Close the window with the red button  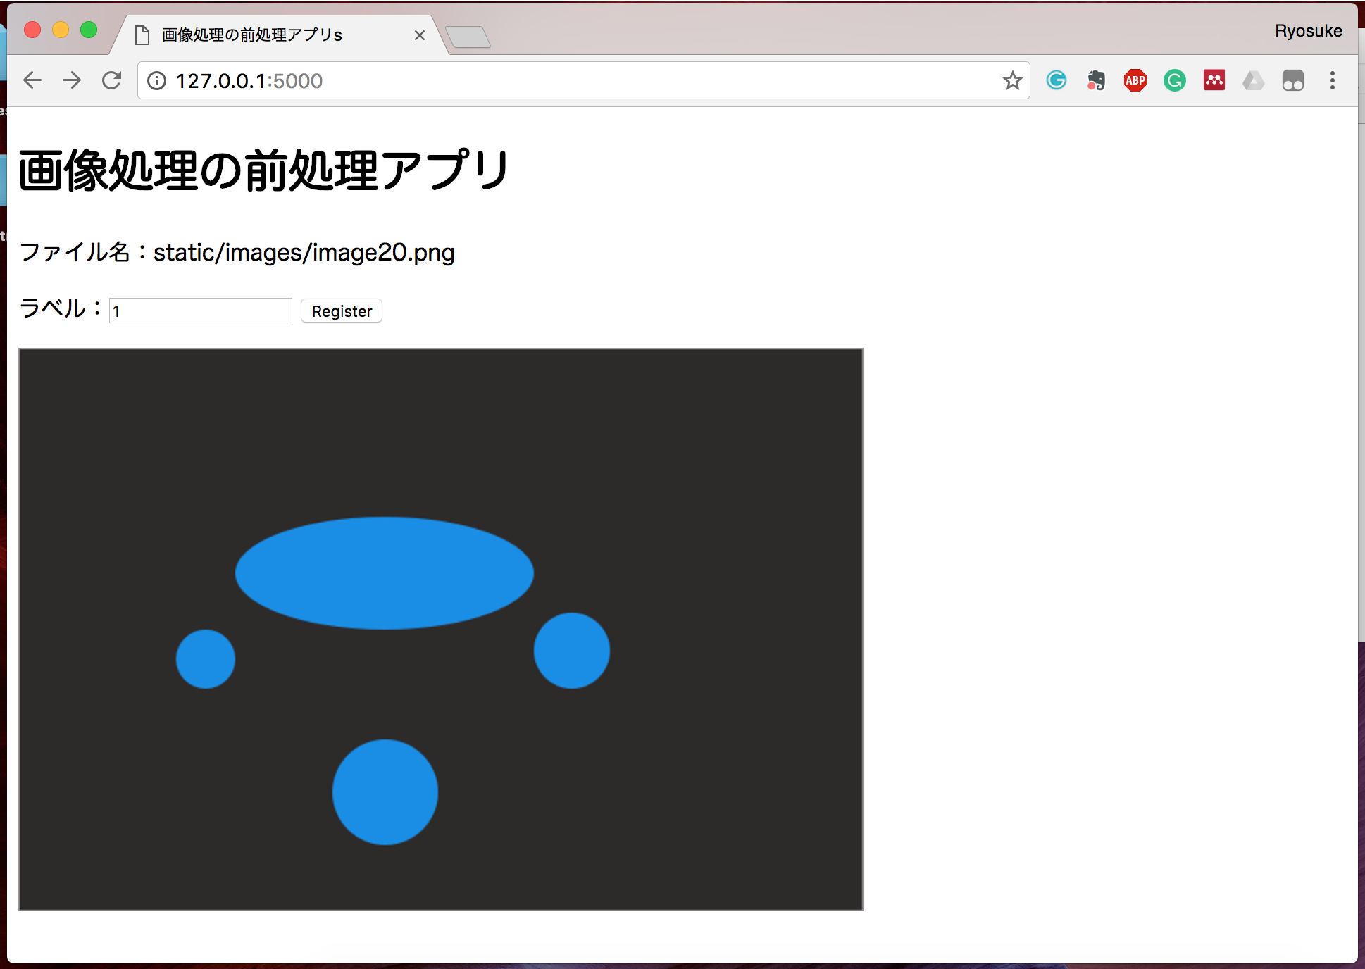32,30
